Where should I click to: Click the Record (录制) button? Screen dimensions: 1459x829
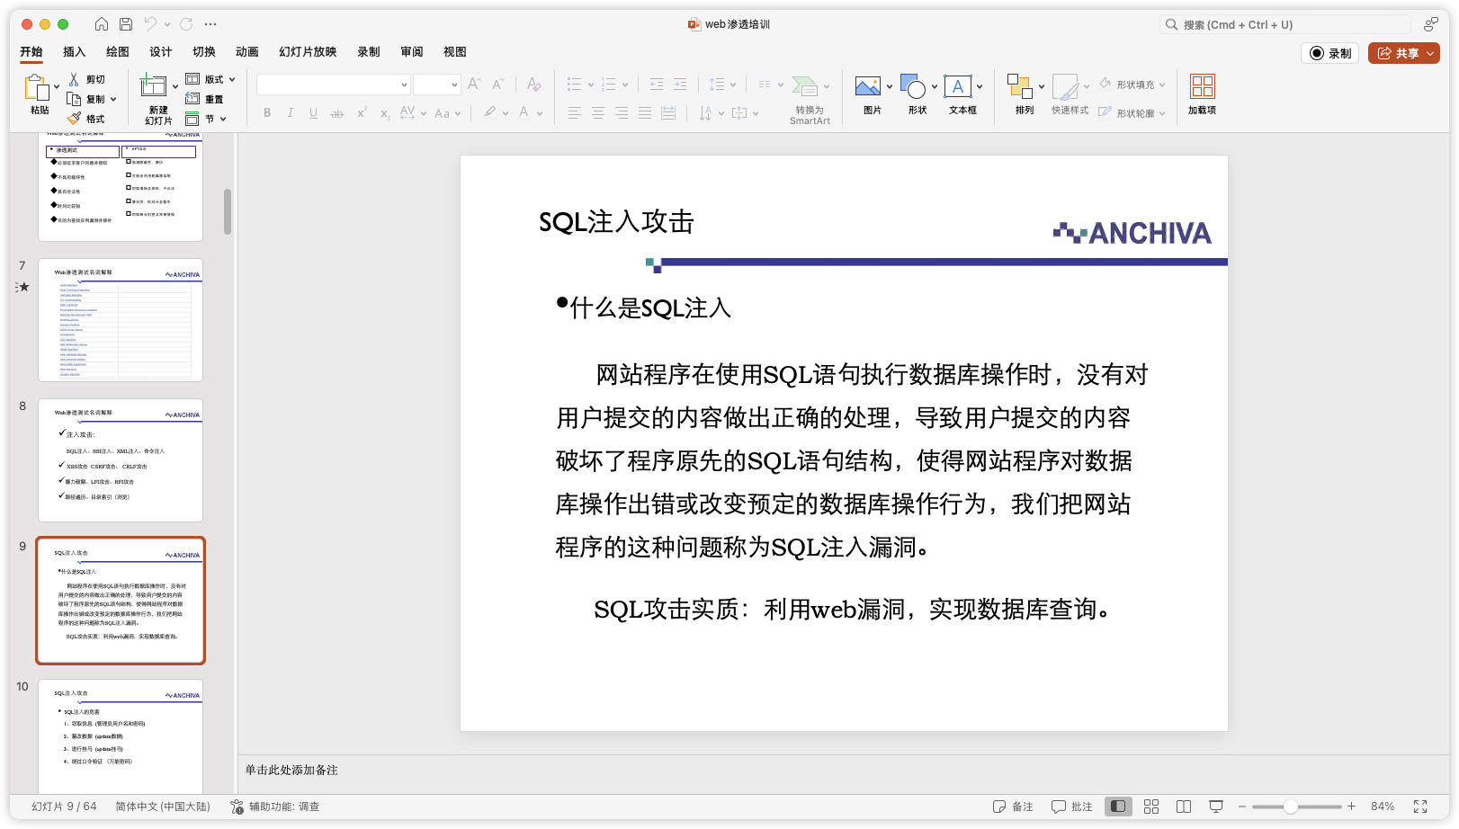pos(1330,53)
